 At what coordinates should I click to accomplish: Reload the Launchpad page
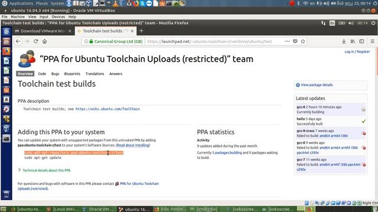tap(35, 41)
